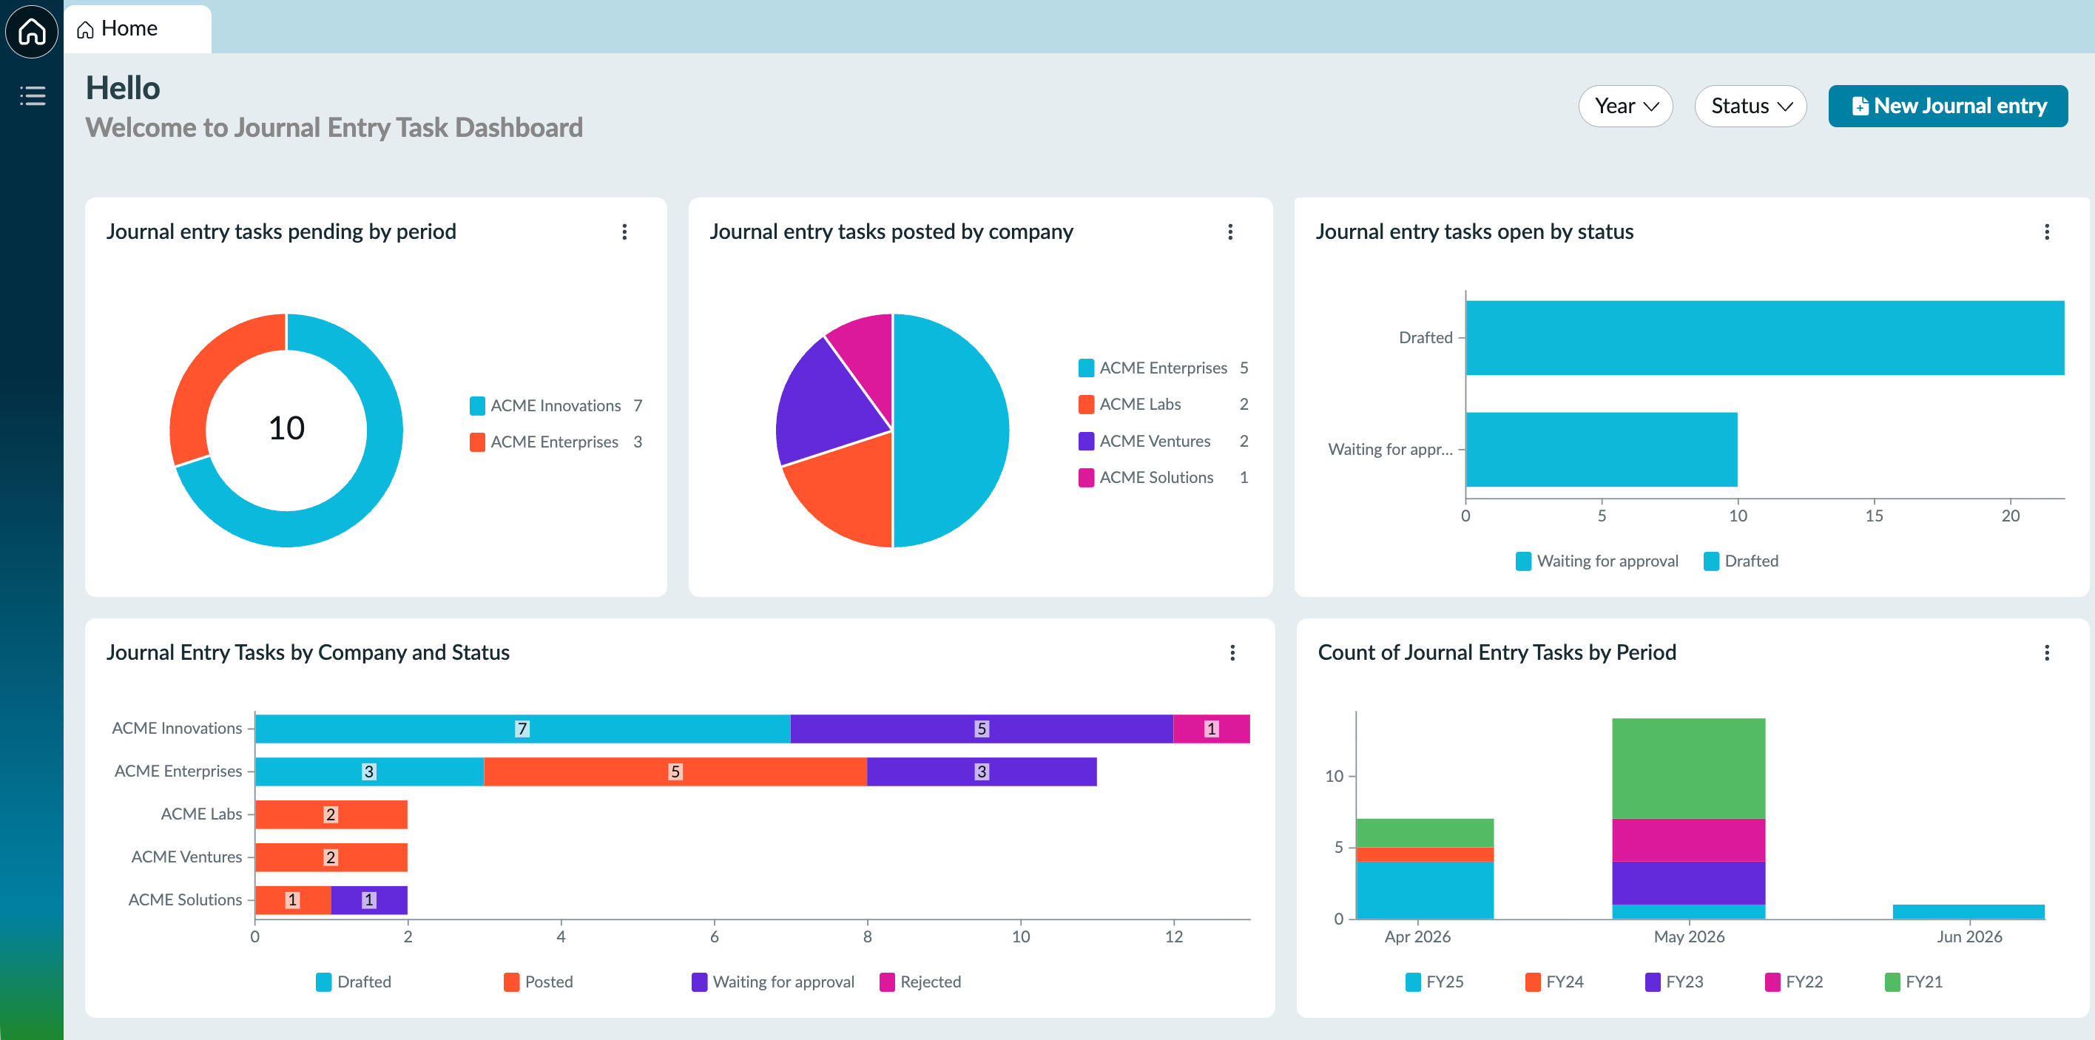Open options menu for open by status card
The height and width of the screenshot is (1040, 2095).
[2046, 232]
